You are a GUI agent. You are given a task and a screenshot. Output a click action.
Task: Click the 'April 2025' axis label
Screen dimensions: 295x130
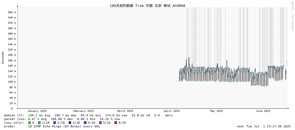coord(172,111)
